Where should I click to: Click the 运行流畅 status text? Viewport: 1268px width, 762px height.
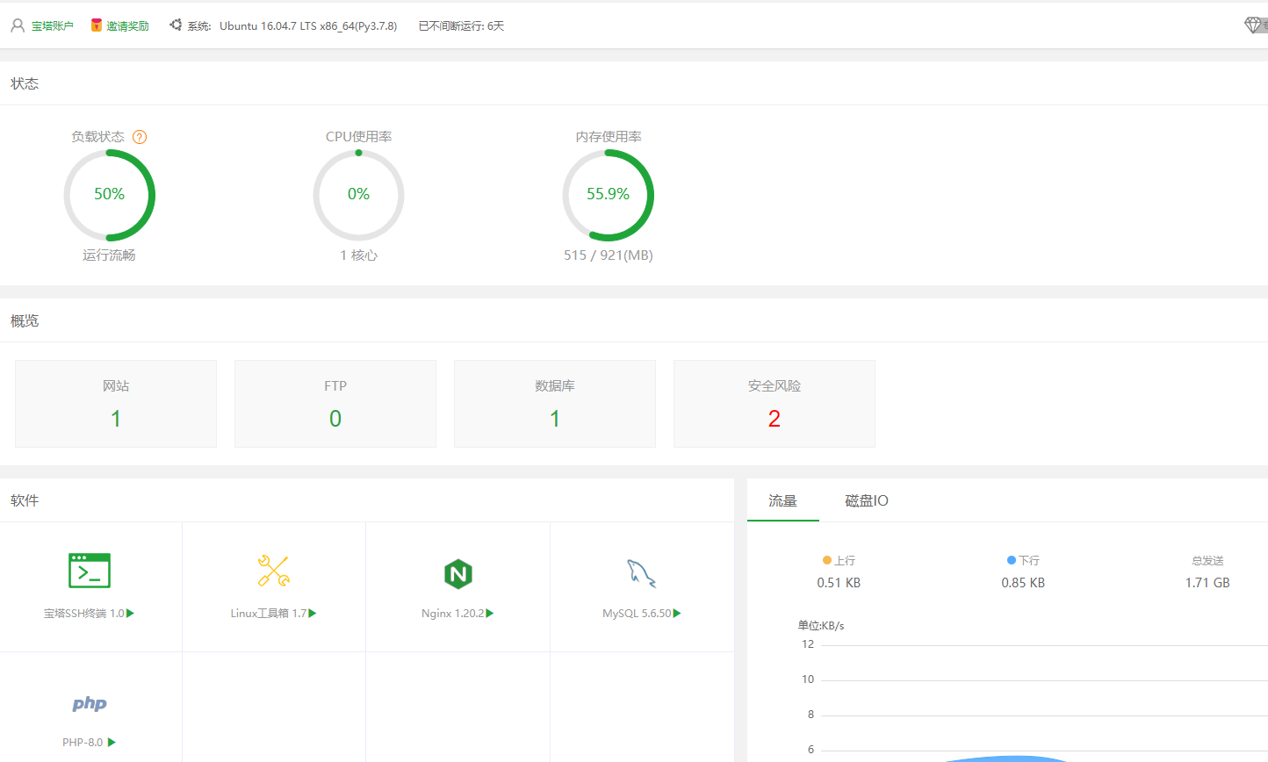[x=109, y=255]
